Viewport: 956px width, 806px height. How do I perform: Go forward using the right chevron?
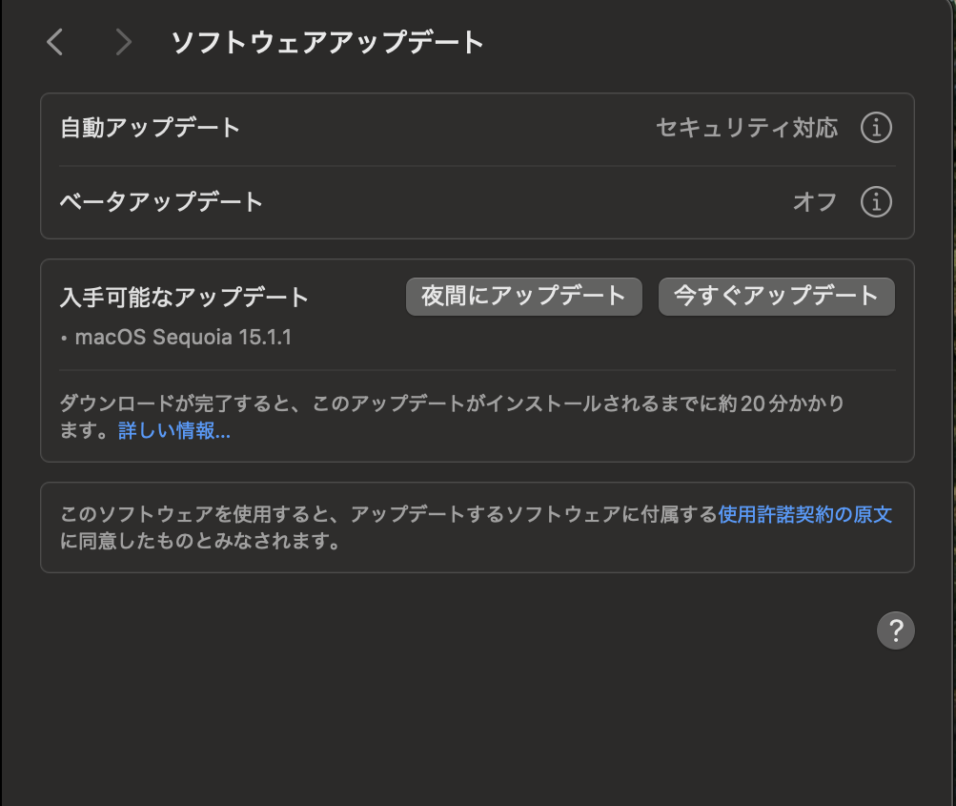122,42
